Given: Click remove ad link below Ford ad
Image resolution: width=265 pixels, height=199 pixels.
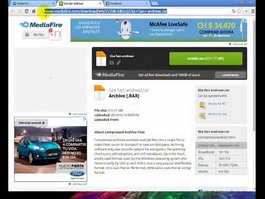Looking at the screenshot, I should point(78,184).
